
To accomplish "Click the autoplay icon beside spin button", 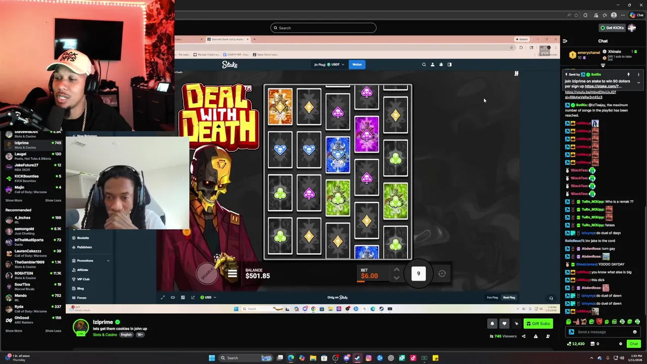I will pos(442,274).
